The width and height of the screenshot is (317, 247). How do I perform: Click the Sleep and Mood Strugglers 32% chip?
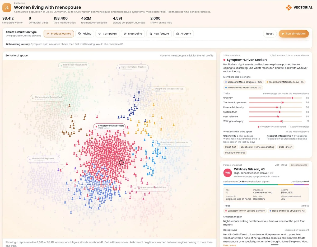click(244, 82)
